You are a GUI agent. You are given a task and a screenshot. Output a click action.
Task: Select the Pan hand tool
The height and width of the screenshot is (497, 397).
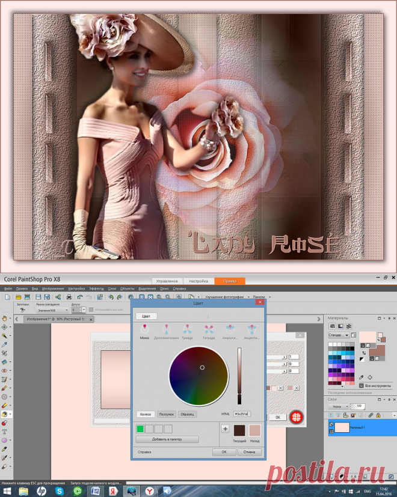[5, 318]
